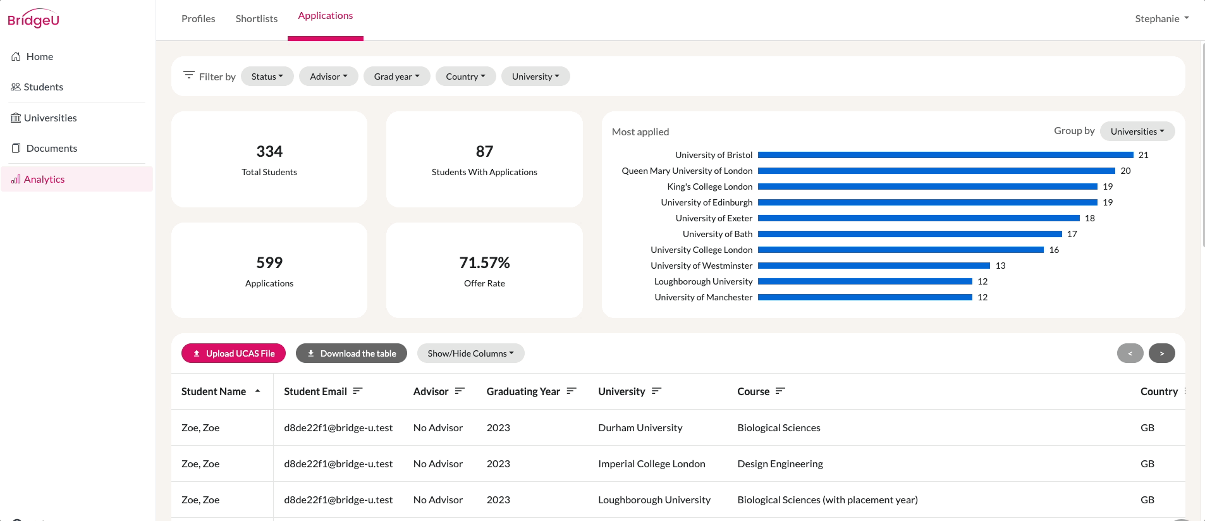This screenshot has height=521, width=1205.
Task: Click the Imperial College London cell
Action: click(x=652, y=463)
